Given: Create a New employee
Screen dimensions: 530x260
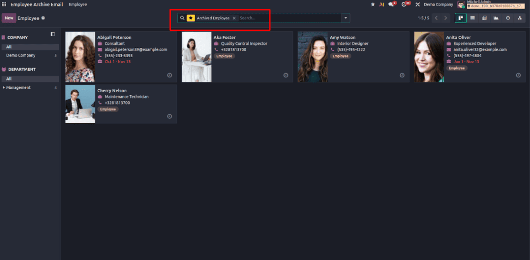Looking at the screenshot, I should 9,18.
